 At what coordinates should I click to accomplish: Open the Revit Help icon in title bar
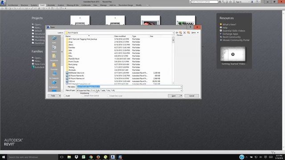(x=257, y=2)
